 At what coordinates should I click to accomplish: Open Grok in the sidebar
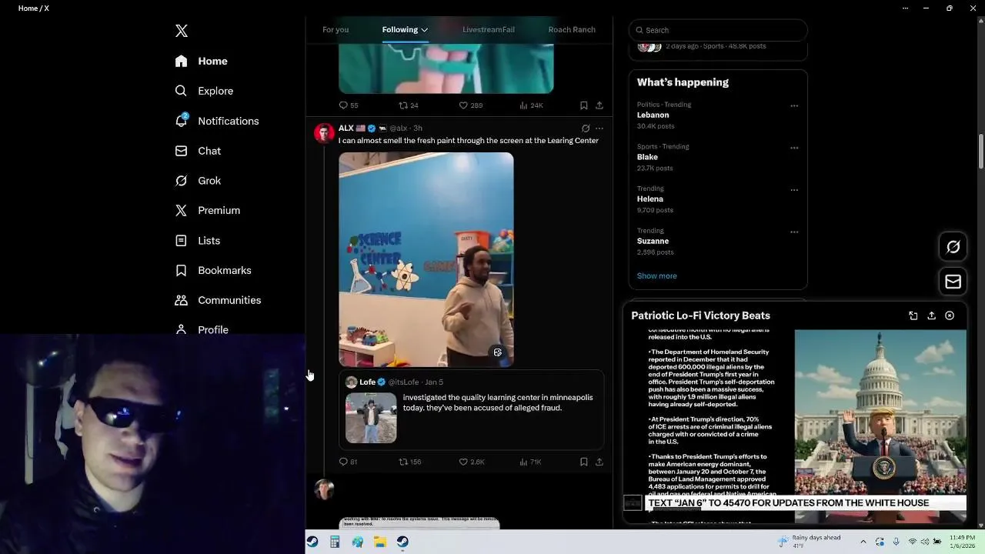198,181
